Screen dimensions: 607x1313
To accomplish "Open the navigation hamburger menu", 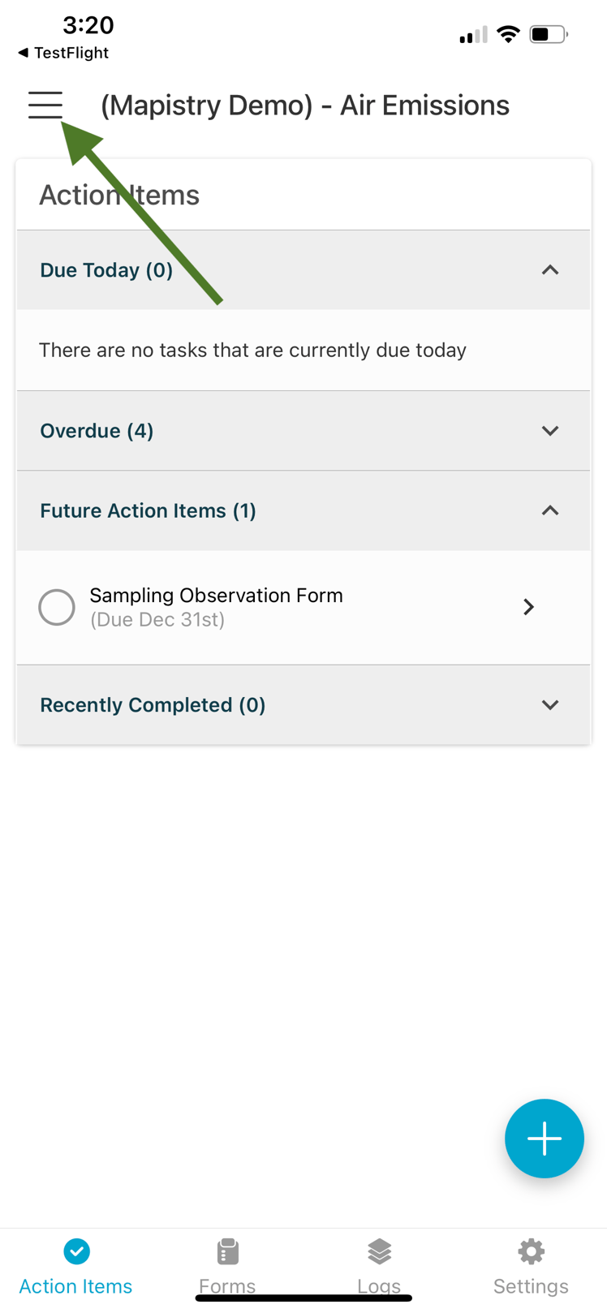I will 45,105.
